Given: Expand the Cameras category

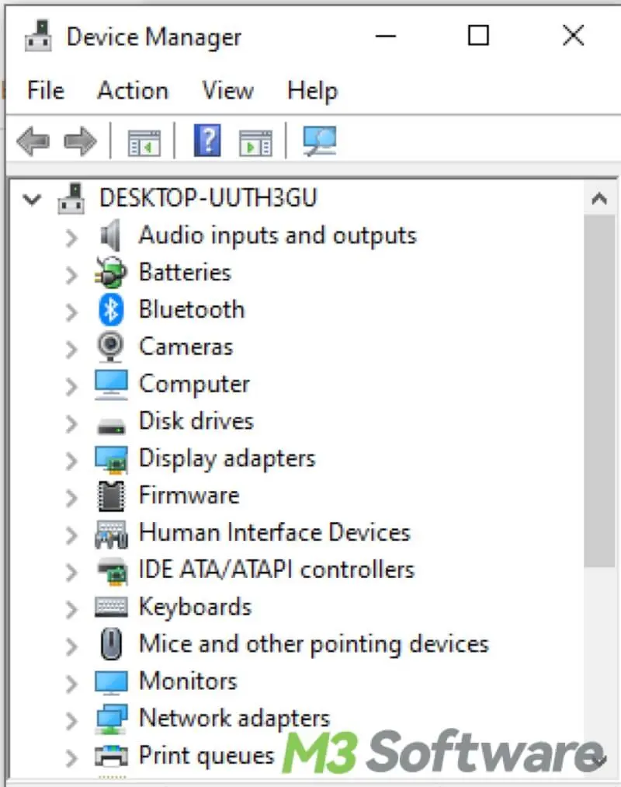Looking at the screenshot, I should (x=71, y=350).
